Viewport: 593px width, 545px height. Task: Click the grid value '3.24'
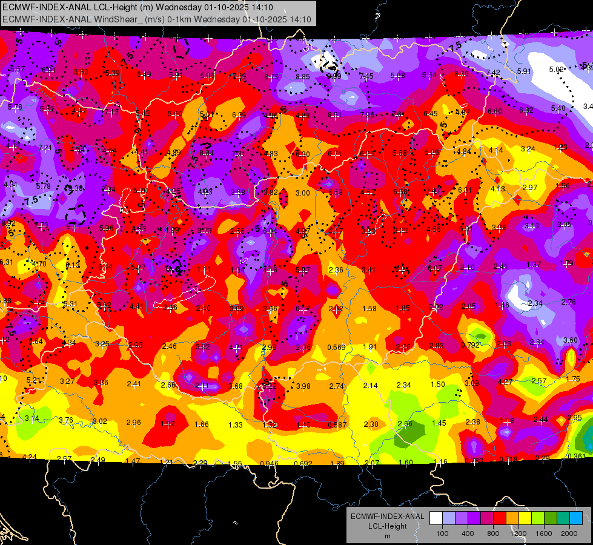(528, 149)
